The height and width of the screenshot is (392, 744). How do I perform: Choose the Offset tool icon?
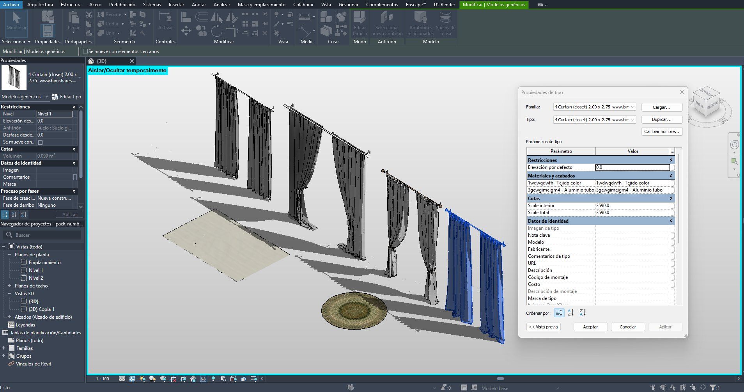[x=201, y=17]
